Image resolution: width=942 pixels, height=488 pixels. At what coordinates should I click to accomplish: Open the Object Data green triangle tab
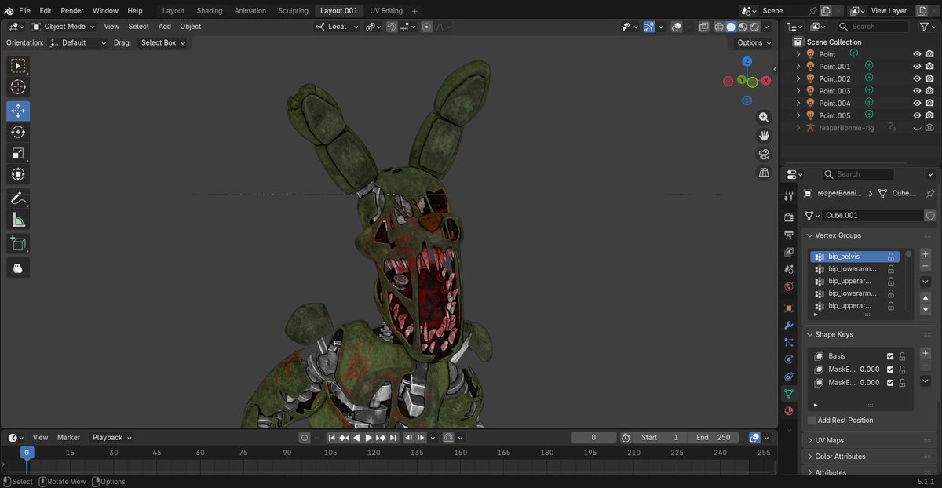pos(789,393)
